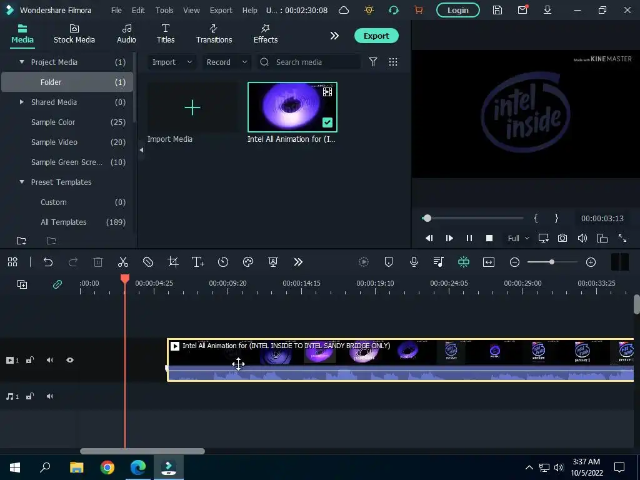Collapse the Project Media tree
Image resolution: width=640 pixels, height=480 pixels.
point(22,62)
